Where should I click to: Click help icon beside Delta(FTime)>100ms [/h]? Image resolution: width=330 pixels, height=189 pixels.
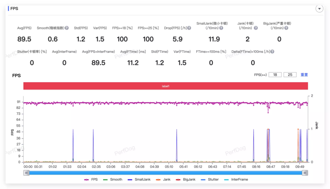(272, 52)
